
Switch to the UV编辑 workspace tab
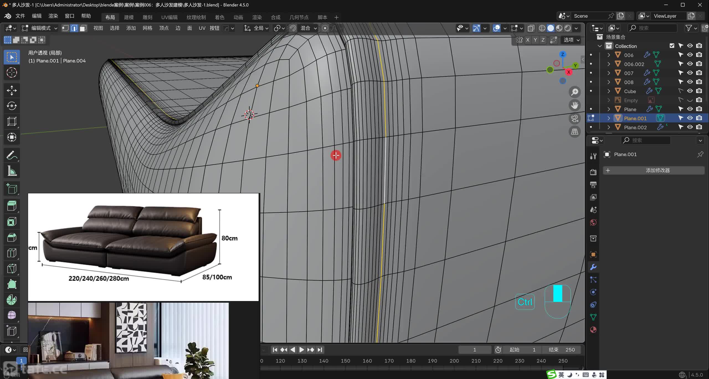click(x=169, y=17)
